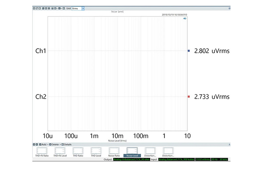Click the Input Analog Balanced status field
The image size is (262, 193).
[x=176, y=159]
